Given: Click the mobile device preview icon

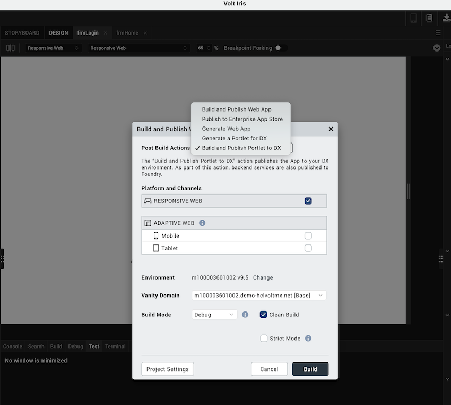Looking at the screenshot, I should click(413, 18).
